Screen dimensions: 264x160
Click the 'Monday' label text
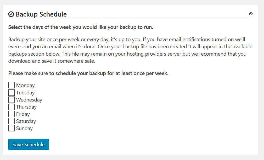coord(25,85)
